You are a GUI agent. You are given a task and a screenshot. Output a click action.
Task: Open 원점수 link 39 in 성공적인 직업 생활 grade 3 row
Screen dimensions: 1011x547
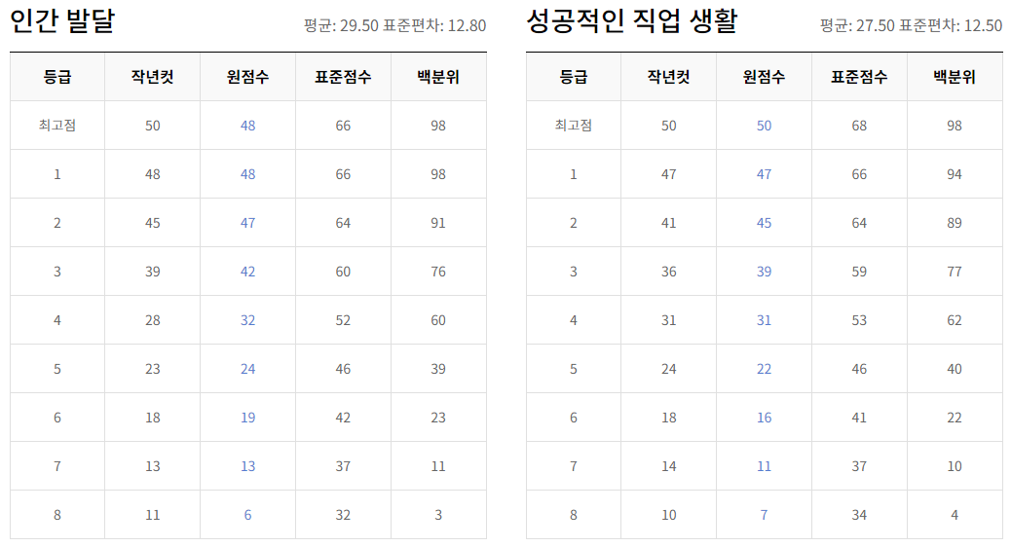click(x=764, y=272)
